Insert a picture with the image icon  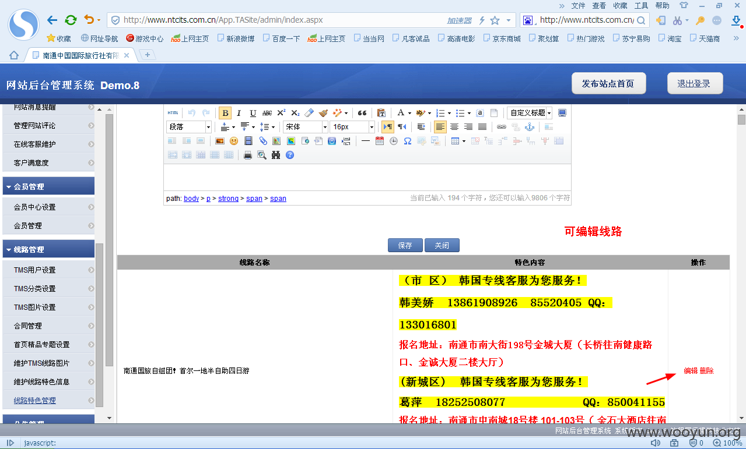click(x=220, y=141)
